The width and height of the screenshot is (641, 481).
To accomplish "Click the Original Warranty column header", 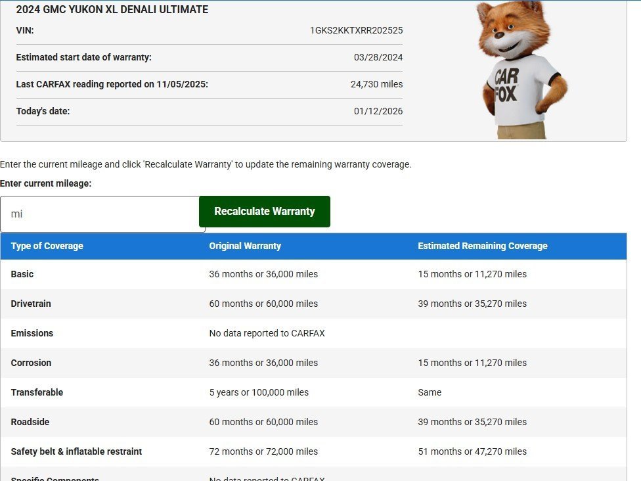I will point(245,246).
